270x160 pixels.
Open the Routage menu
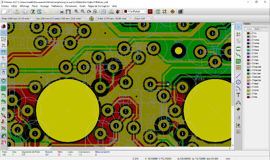click(x=45, y=6)
